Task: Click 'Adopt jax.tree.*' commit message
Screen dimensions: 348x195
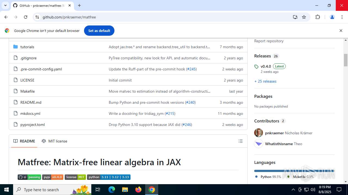Action: tap(159, 47)
